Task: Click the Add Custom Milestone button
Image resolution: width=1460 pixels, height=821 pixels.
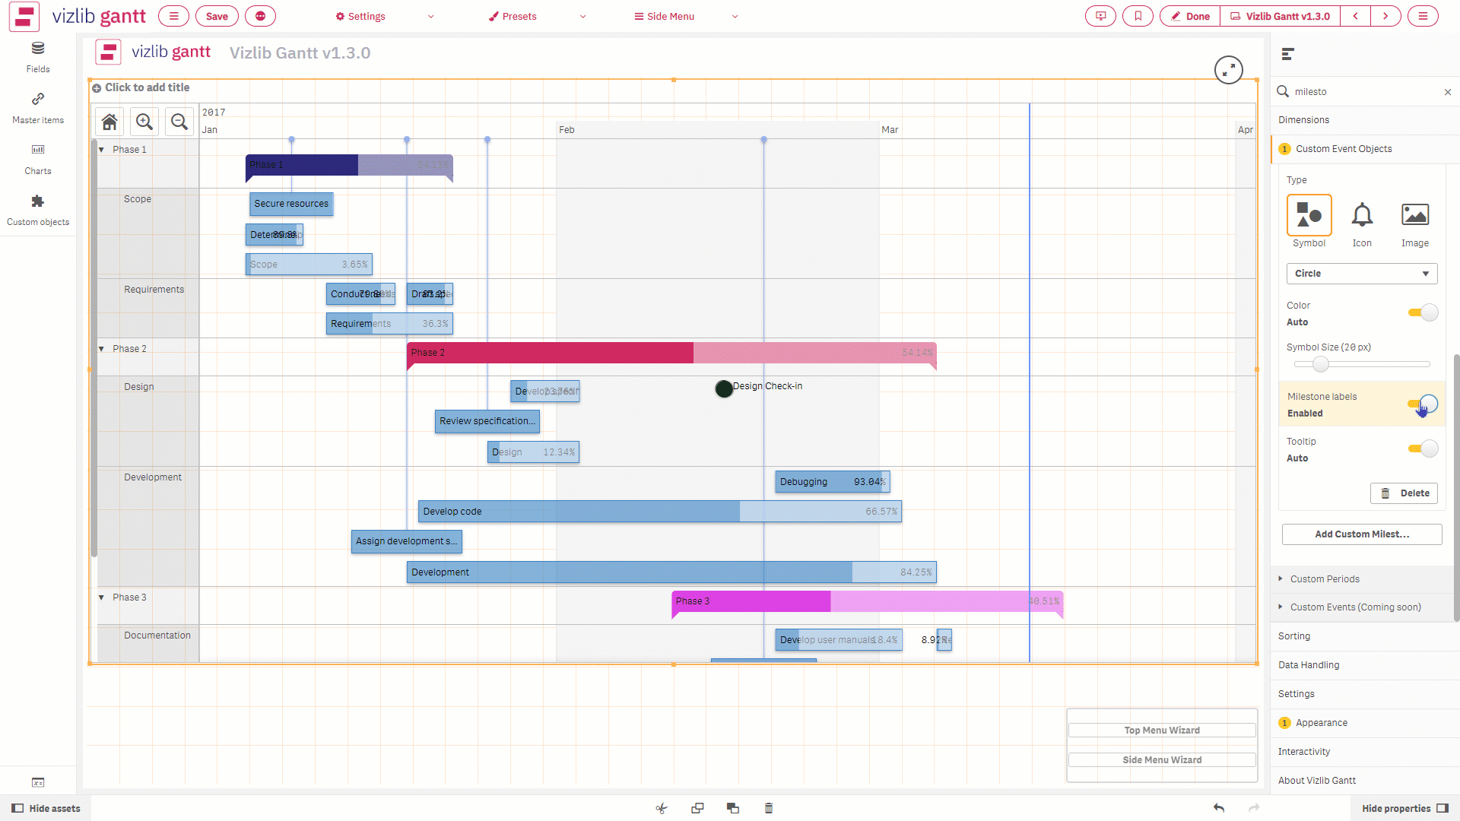Action: pos(1361,534)
